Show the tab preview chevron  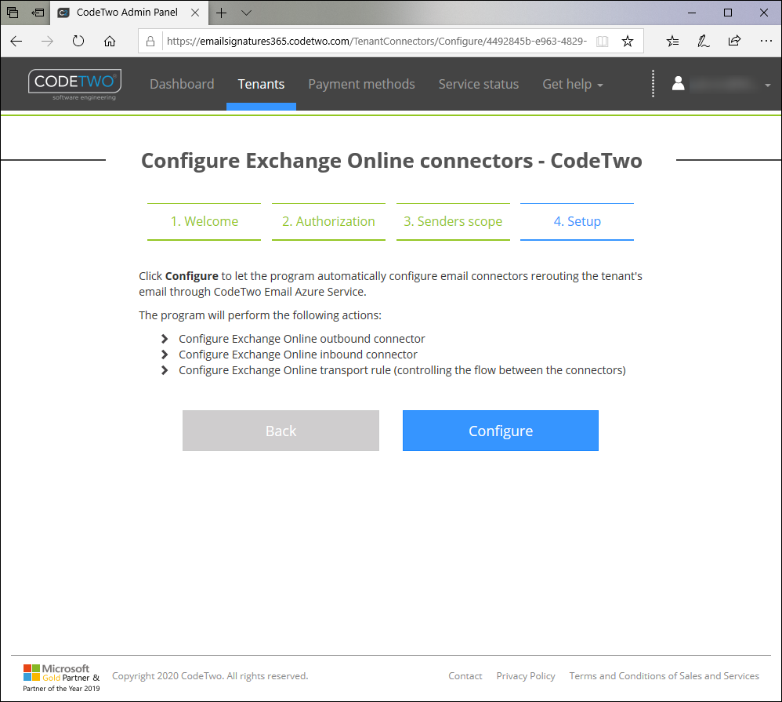247,13
